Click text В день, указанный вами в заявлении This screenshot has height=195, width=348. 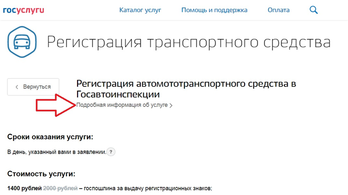tap(57, 152)
